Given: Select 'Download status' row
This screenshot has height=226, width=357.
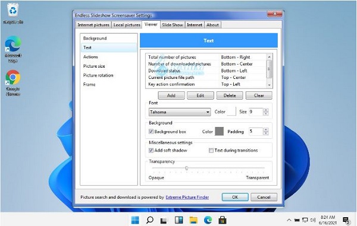Looking at the screenshot, I should (x=206, y=71).
